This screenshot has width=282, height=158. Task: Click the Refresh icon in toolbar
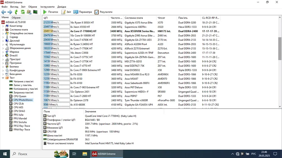coord(23,12)
